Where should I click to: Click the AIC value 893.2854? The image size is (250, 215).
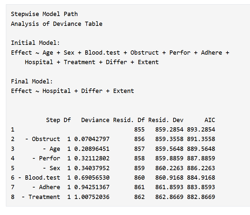(201, 130)
